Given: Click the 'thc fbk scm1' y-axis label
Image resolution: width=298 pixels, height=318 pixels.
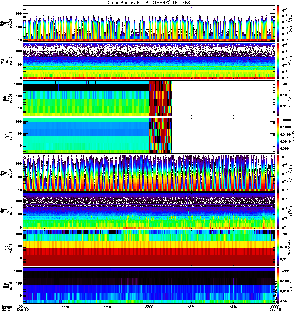Looking at the screenshot, I should coord(8,285).
